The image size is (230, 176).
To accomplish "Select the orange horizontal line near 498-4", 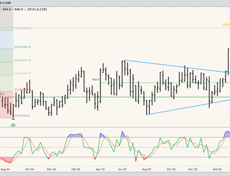I will click(x=115, y=28).
